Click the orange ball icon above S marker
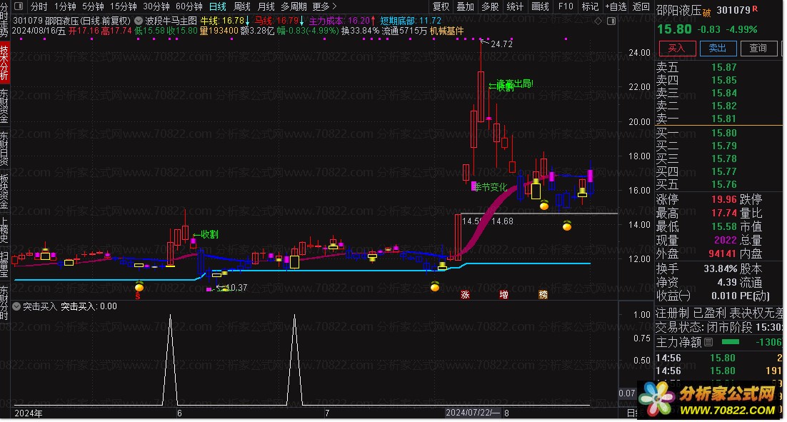Image resolution: width=787 pixels, height=422 pixels. coord(139,287)
